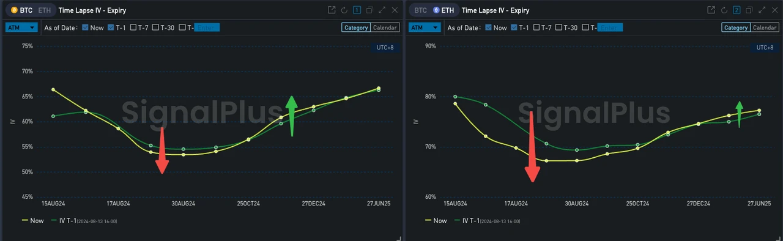Screen dimensions: 783x241
Task: Toggle the IV T-1 legend series on ETH chart
Action: 488,221
